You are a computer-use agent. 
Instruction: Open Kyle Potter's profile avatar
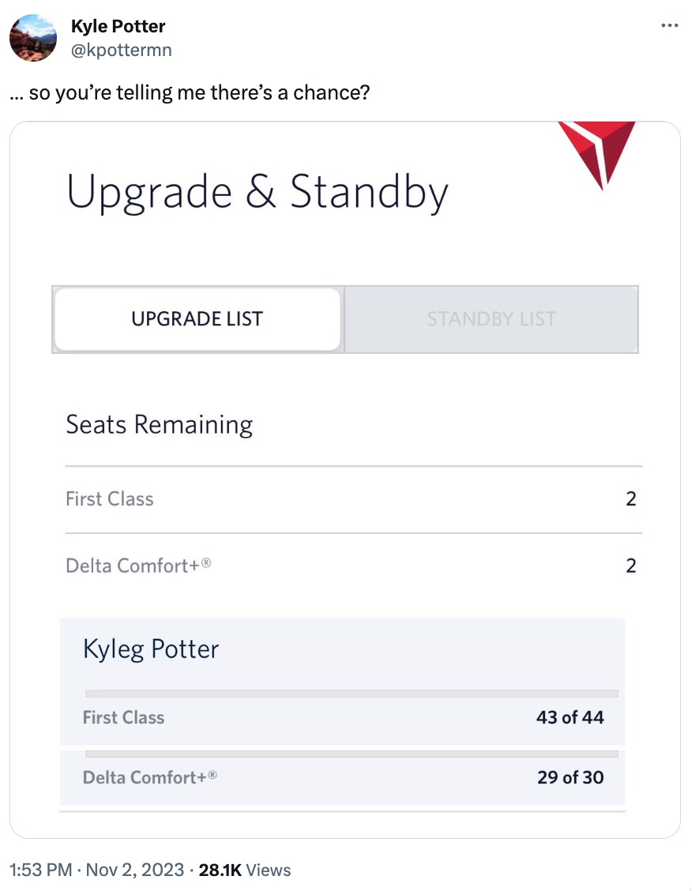coord(32,37)
